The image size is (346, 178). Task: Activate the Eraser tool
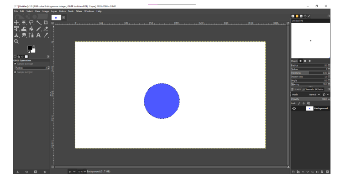(x=46, y=29)
